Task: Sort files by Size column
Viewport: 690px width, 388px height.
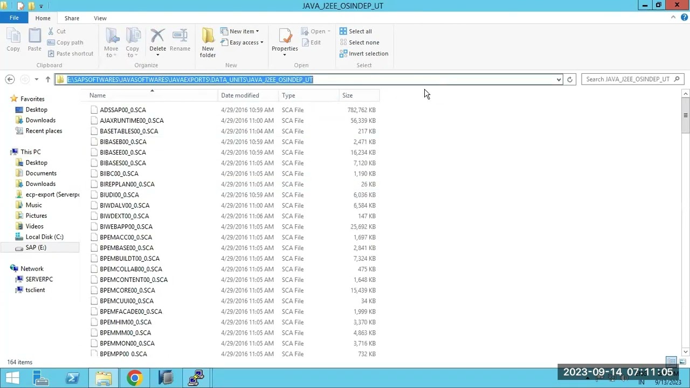Action: (x=360, y=95)
